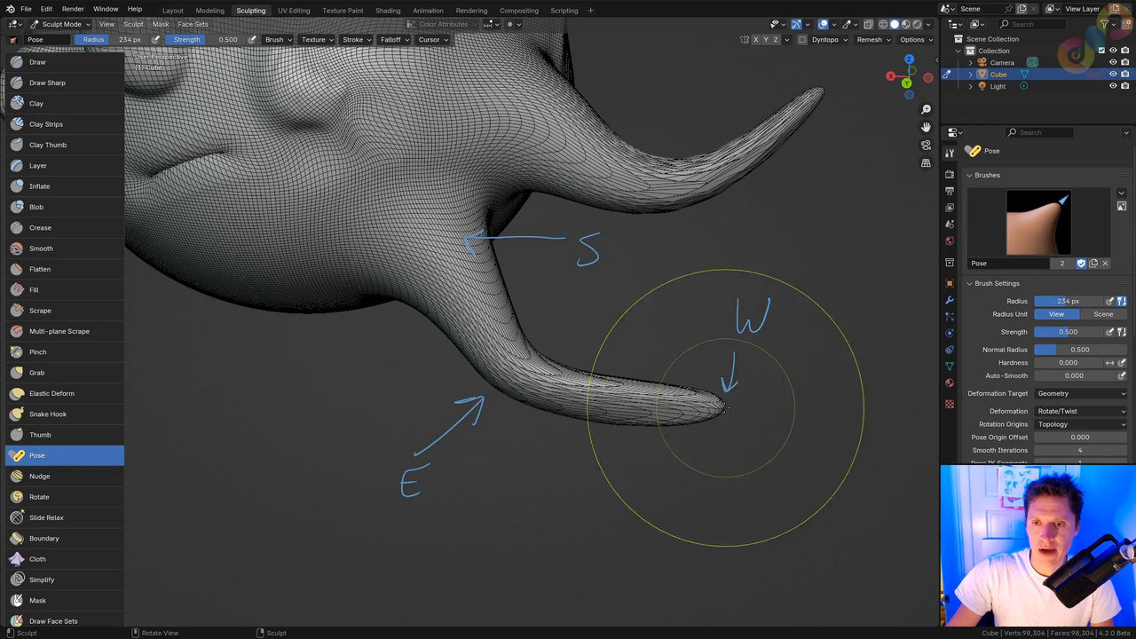The height and width of the screenshot is (639, 1136).
Task: Adjust the Strength slider in Brush Settings
Action: tap(1068, 332)
